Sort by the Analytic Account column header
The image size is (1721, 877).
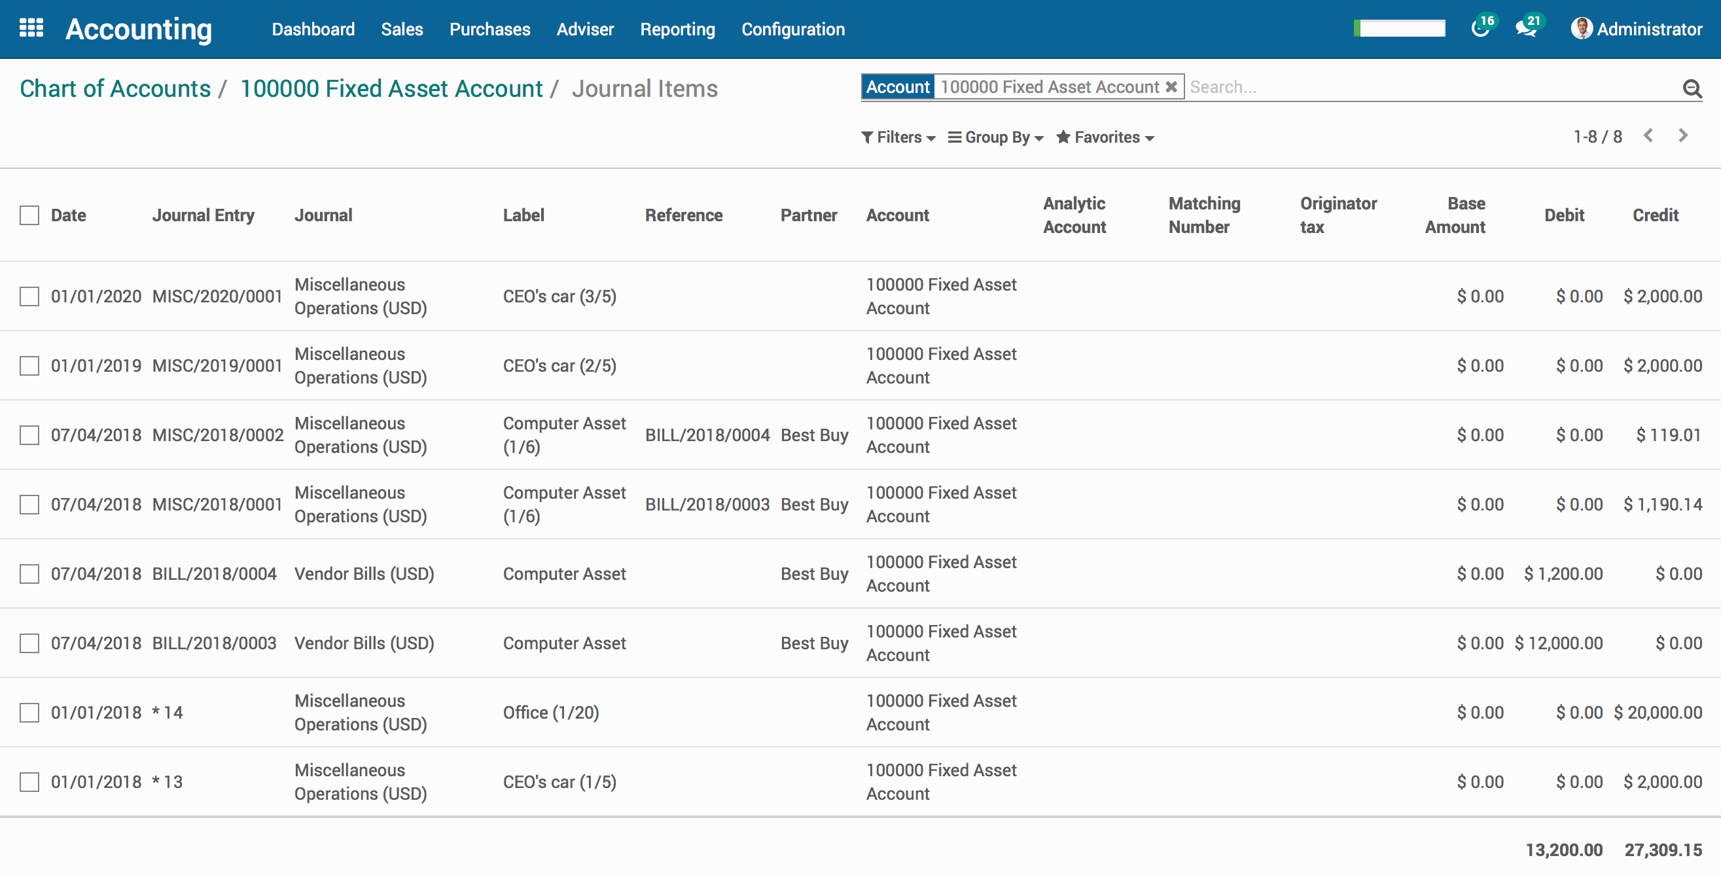[1074, 215]
